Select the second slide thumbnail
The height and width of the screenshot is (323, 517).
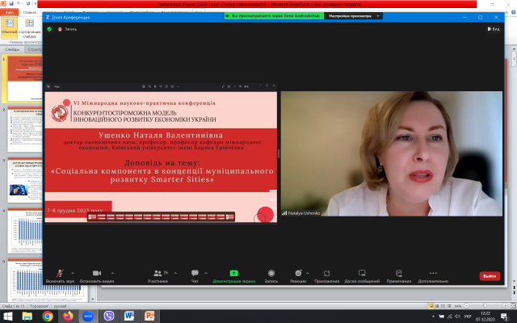click(x=23, y=129)
